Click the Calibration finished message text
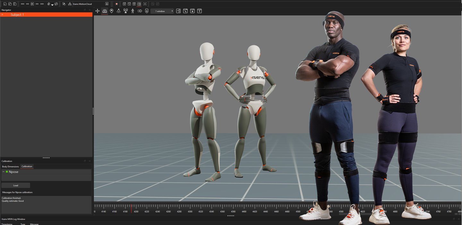Viewport: 462px width, 225px height. click(x=11, y=198)
